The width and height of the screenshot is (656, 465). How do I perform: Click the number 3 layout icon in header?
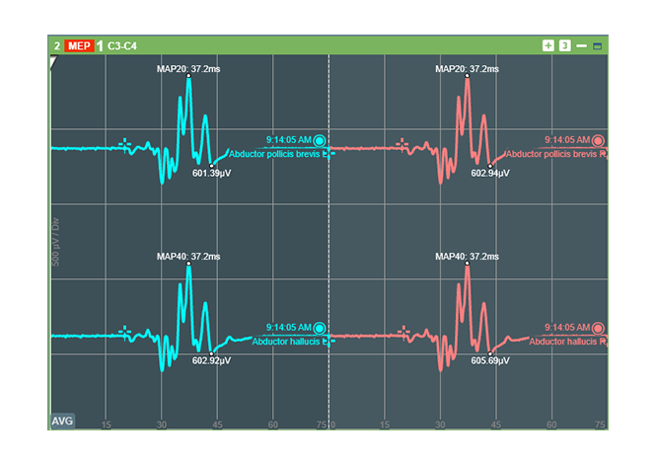564,45
